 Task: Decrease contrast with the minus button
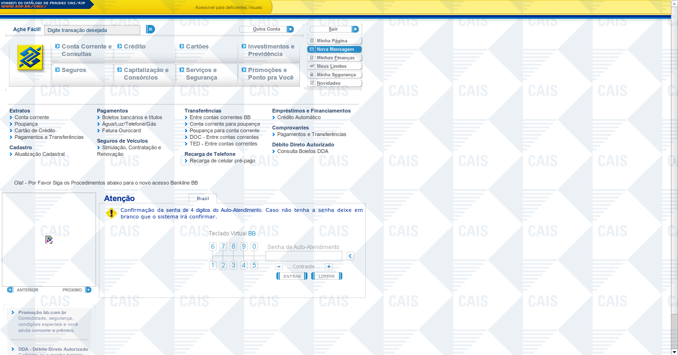point(279,266)
